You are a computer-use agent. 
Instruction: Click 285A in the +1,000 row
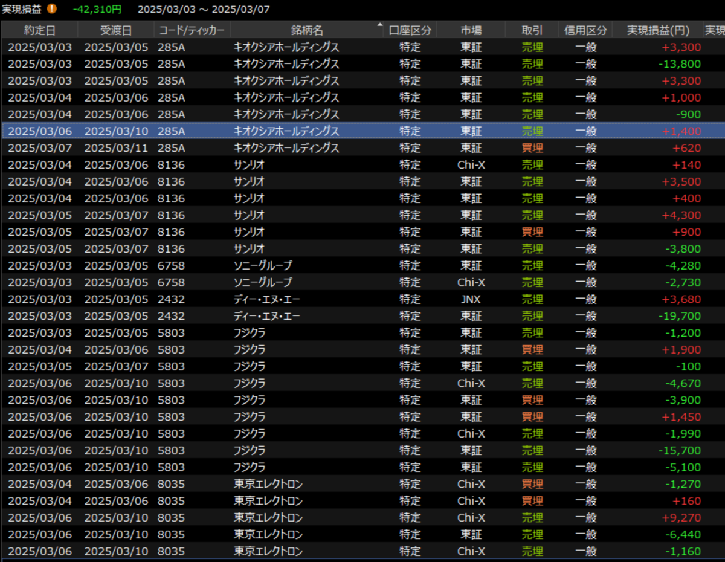pyautogui.click(x=171, y=97)
